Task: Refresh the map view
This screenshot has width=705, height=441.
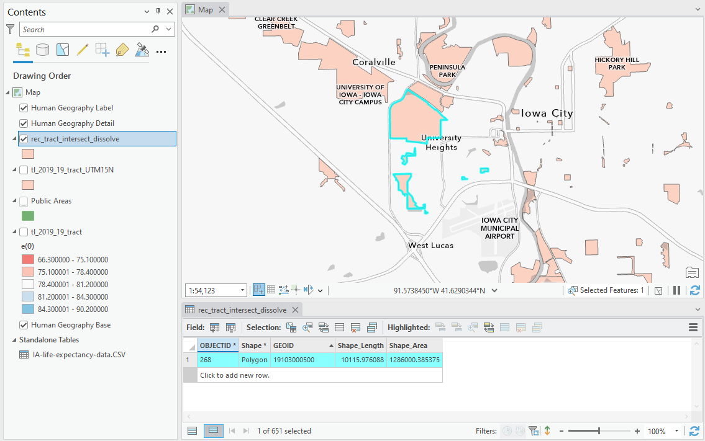Action: 694,290
